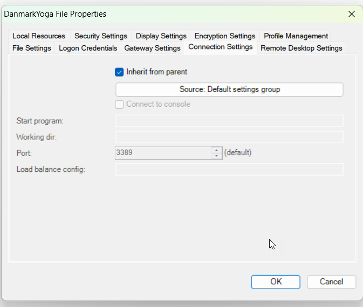Click the Load balance config field
Screen dimensions: 363x307
(229, 170)
